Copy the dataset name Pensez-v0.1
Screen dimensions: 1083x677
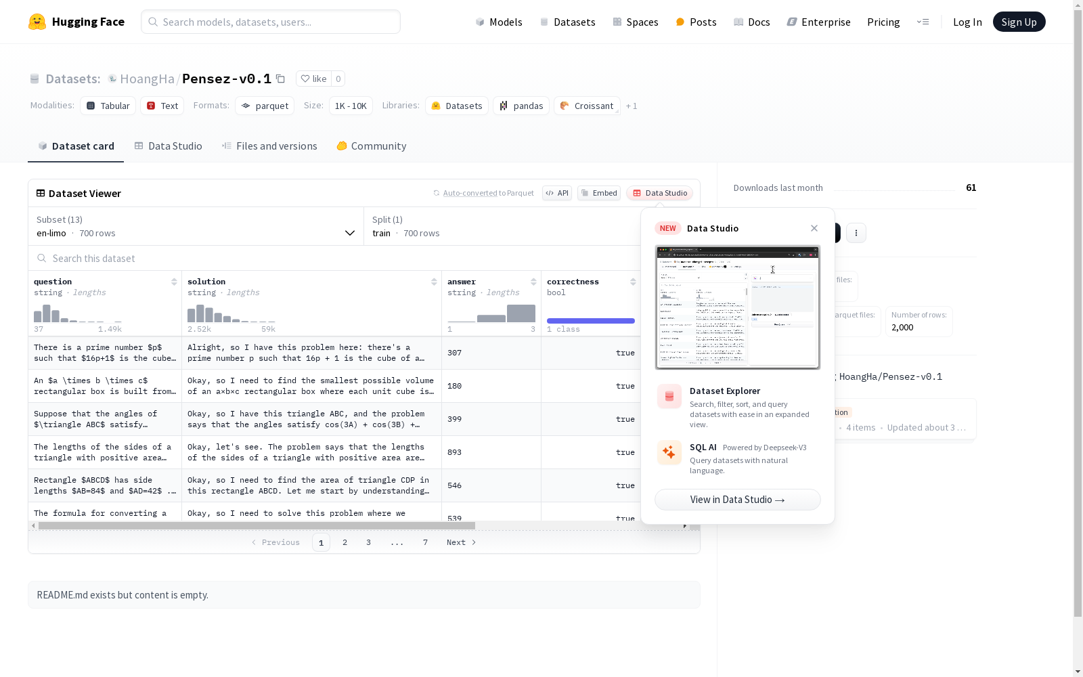tap(280, 79)
